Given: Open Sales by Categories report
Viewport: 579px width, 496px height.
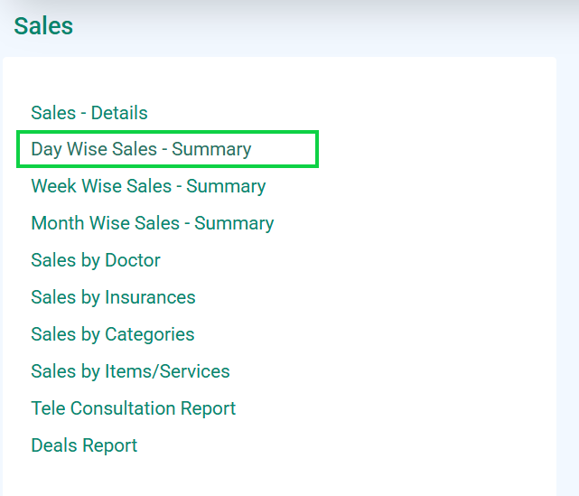Looking at the screenshot, I should (x=113, y=334).
